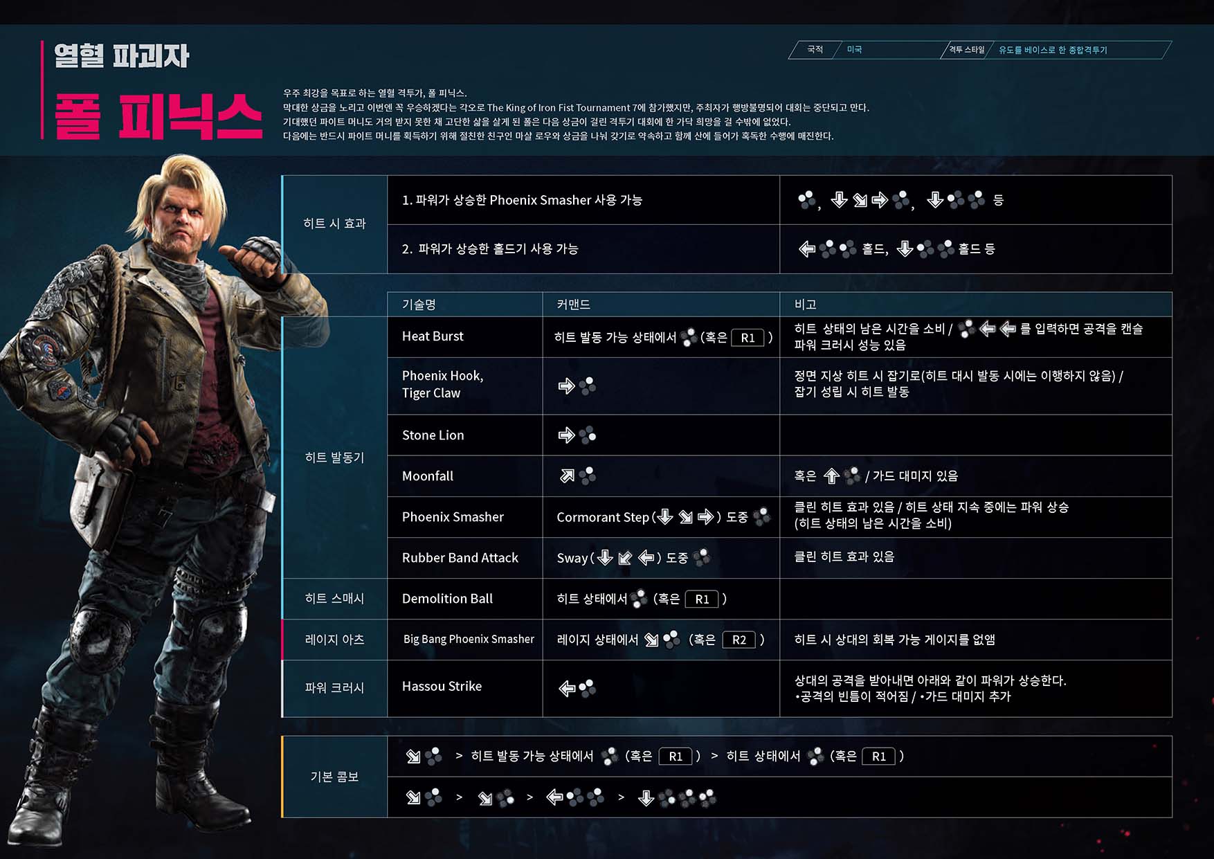
Task: Click the '폴 피닉스' character name title
Action: (158, 116)
